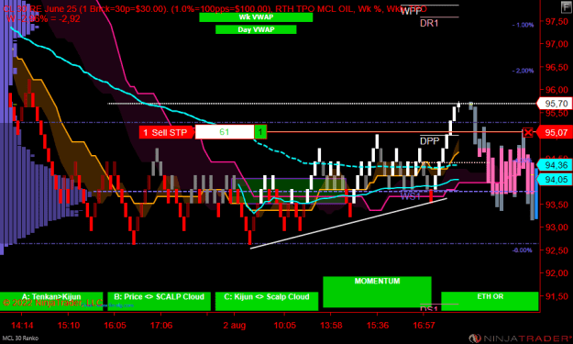The height and width of the screenshot is (344, 573).
Task: Click the 14:14 time axis label
Action: pos(22,326)
